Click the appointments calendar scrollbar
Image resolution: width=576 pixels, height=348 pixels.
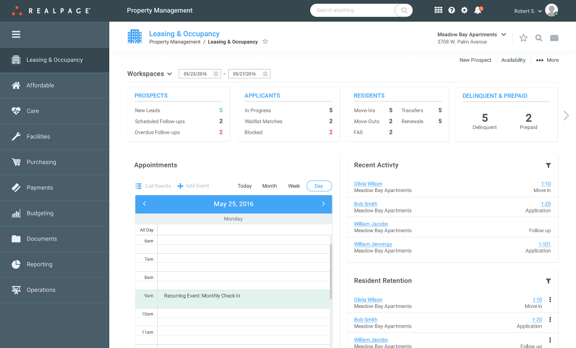[x=331, y=272]
